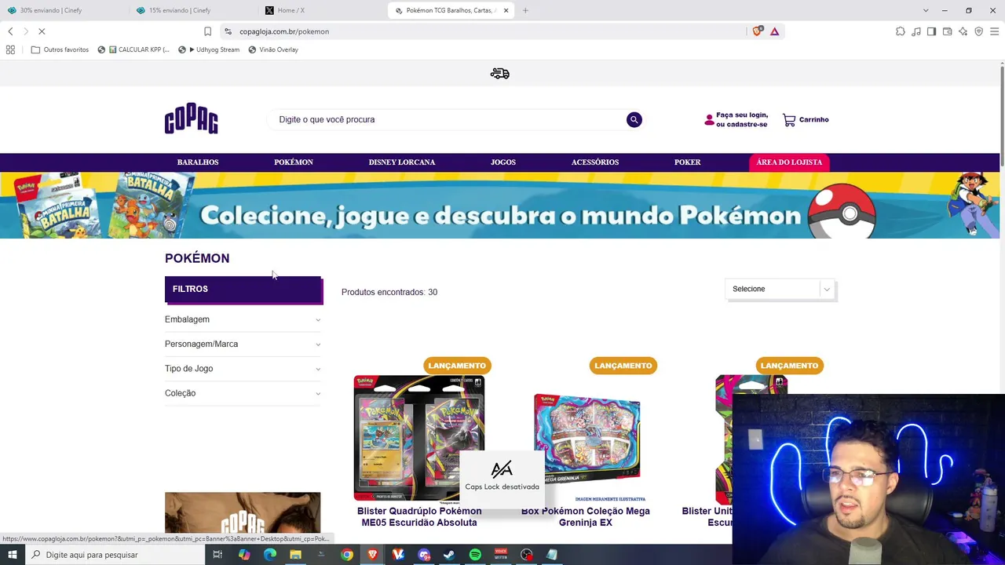
Task: Expand the Coleção filter
Action: point(243,393)
